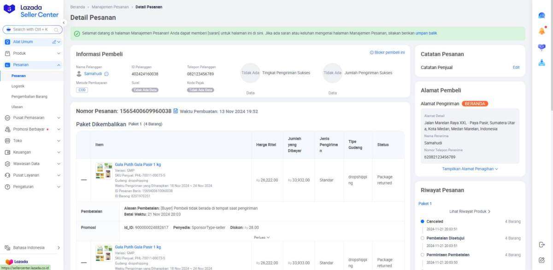Edit the Catatan Penjual note
Viewport: 553px width, 270px height.
click(516, 68)
